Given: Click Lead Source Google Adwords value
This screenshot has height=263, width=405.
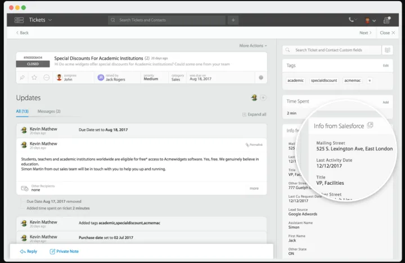Looking at the screenshot, I should point(303,214).
